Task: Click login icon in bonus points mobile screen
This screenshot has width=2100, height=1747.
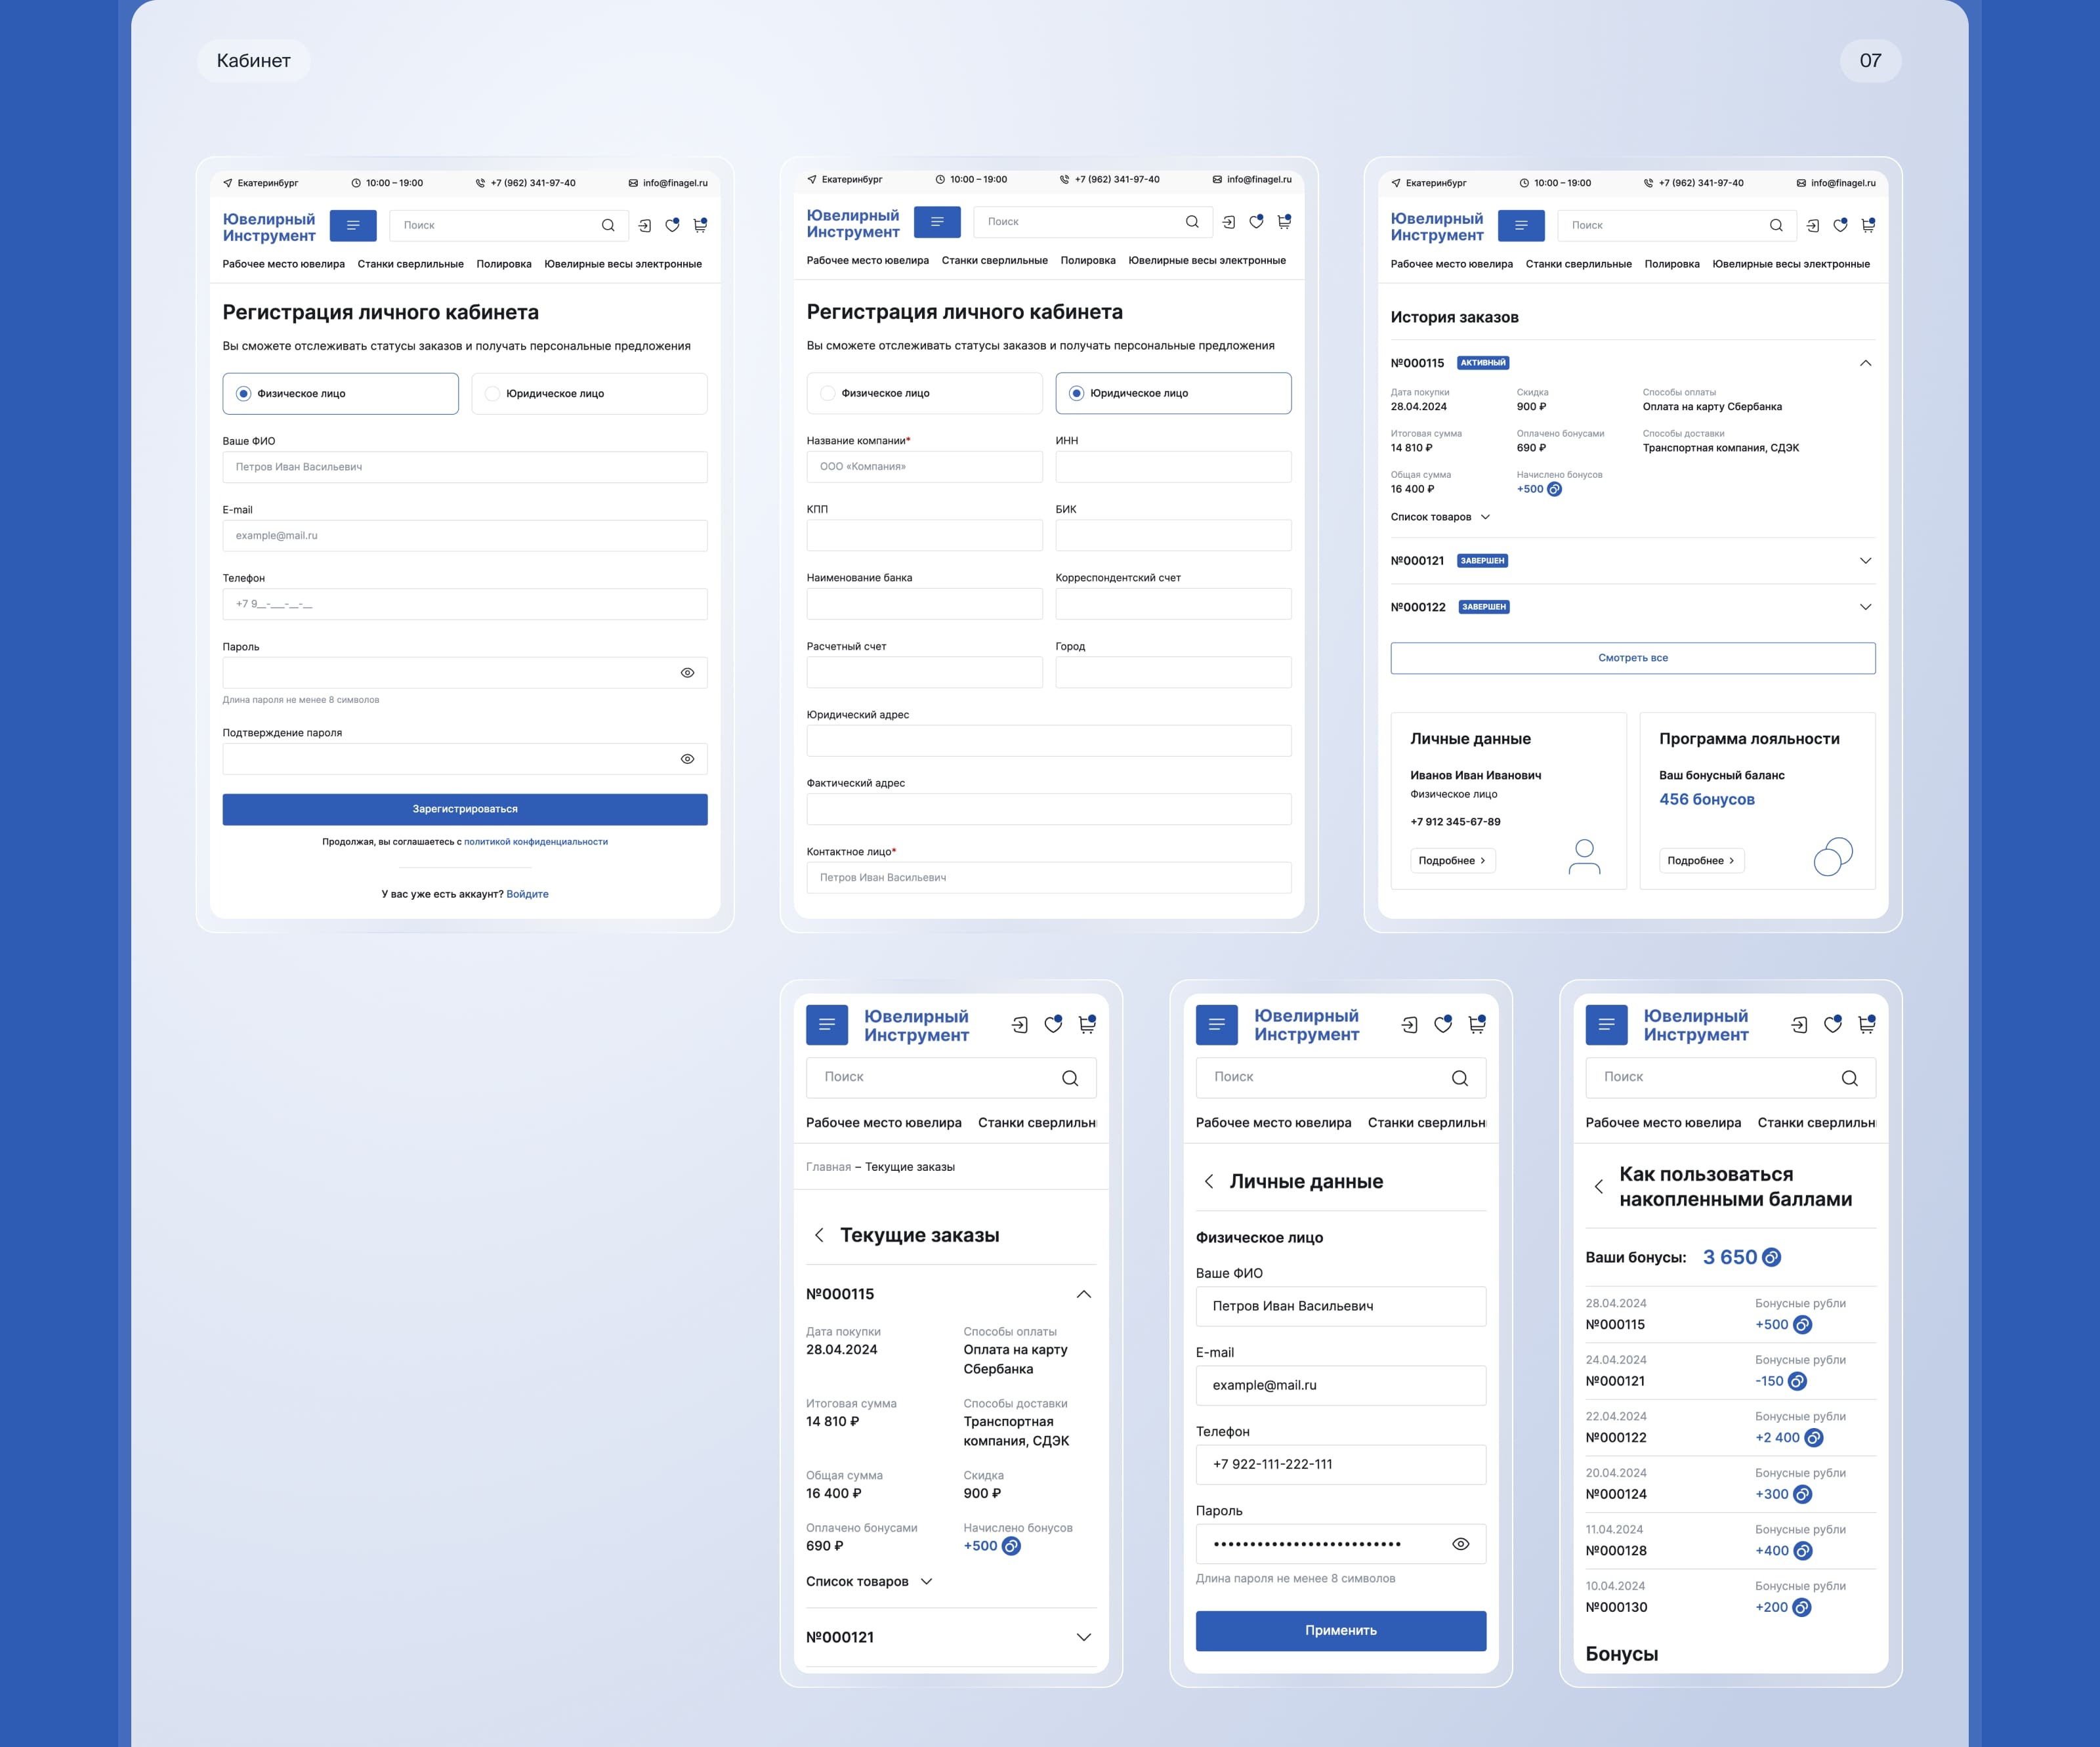Action: coord(1799,1024)
